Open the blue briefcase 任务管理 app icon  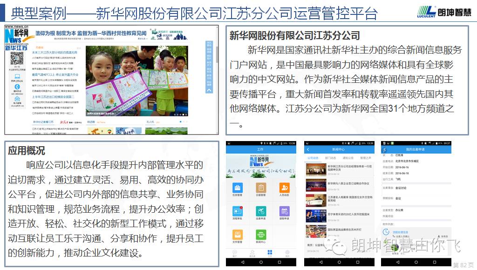coord(238,188)
